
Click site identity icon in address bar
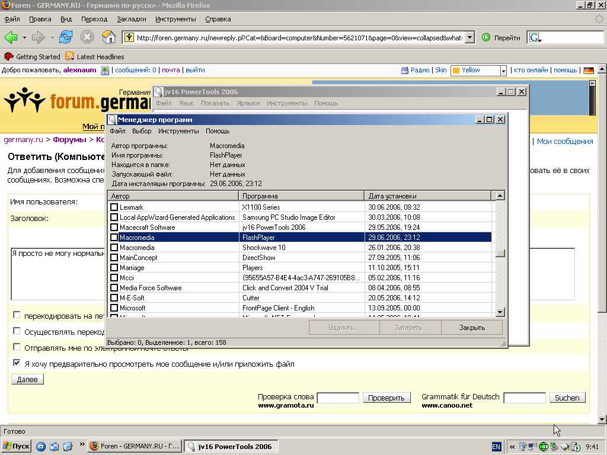point(129,37)
